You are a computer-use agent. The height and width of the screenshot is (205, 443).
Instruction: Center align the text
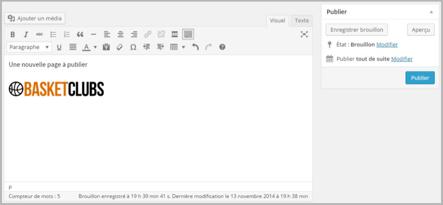[x=120, y=34]
